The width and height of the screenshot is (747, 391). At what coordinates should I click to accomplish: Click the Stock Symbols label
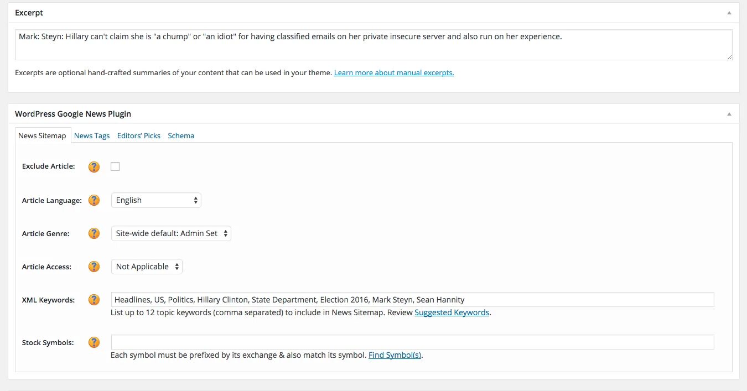tap(48, 342)
